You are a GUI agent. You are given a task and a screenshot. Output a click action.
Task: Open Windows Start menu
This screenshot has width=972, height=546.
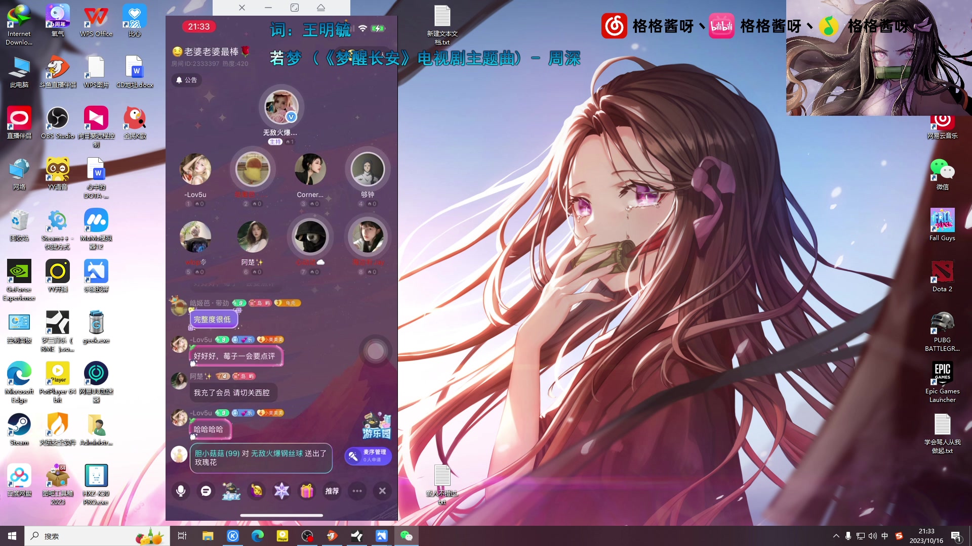(x=12, y=536)
